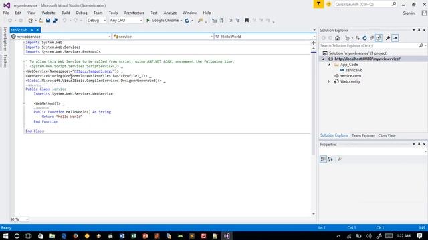
Task: Click the notifications flag icon
Action: (318, 4)
